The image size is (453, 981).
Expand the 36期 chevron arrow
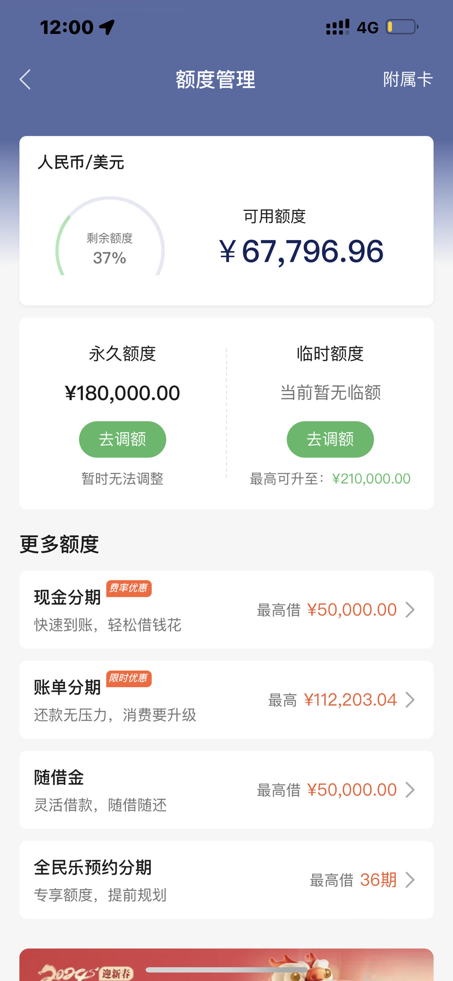click(x=410, y=880)
